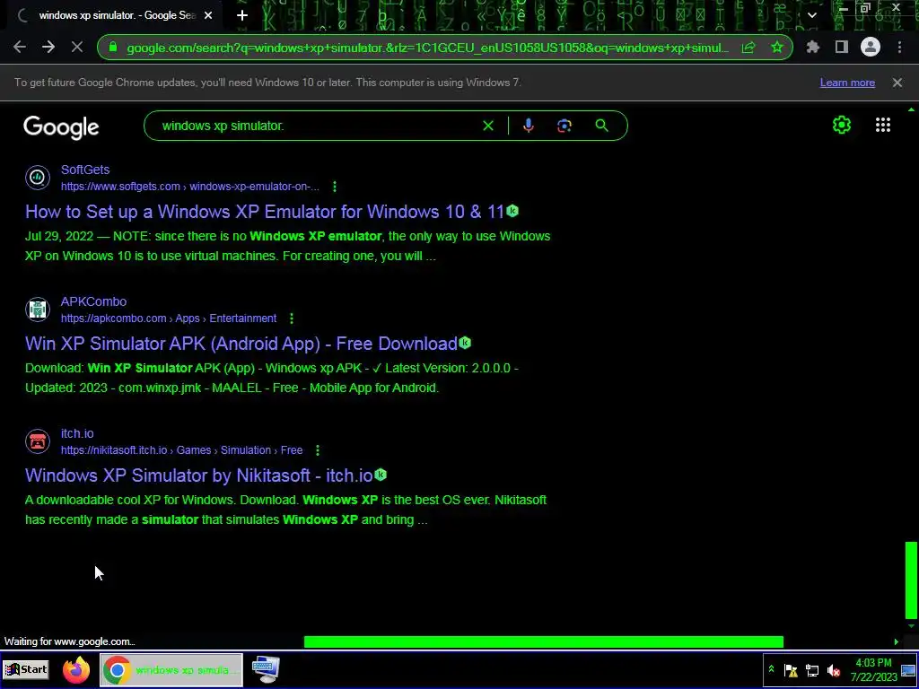This screenshot has width=919, height=689.
Task: Open the taskbar clock showing 4:03 PM
Action: [x=874, y=670]
